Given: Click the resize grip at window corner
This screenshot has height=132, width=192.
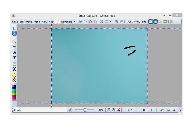Looking at the screenshot, I should coord(180,111).
